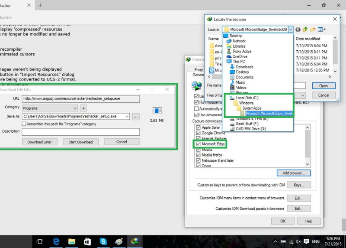Click Edit for IDM context menu items
Image resolution: width=346 pixels, height=248 pixels.
click(x=299, y=198)
